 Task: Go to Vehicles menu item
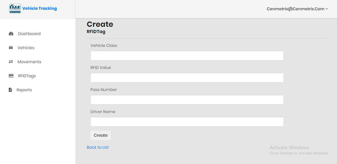pos(26,48)
